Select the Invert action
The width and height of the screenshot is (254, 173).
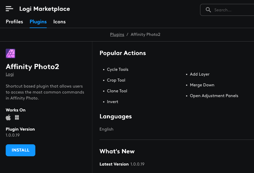tap(112, 102)
